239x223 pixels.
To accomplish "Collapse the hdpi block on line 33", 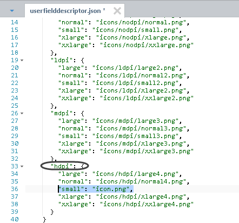I will [x=22, y=166].
